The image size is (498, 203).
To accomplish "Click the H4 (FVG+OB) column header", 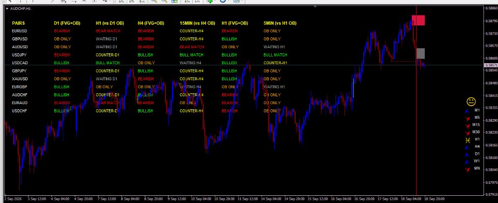I will (151, 23).
